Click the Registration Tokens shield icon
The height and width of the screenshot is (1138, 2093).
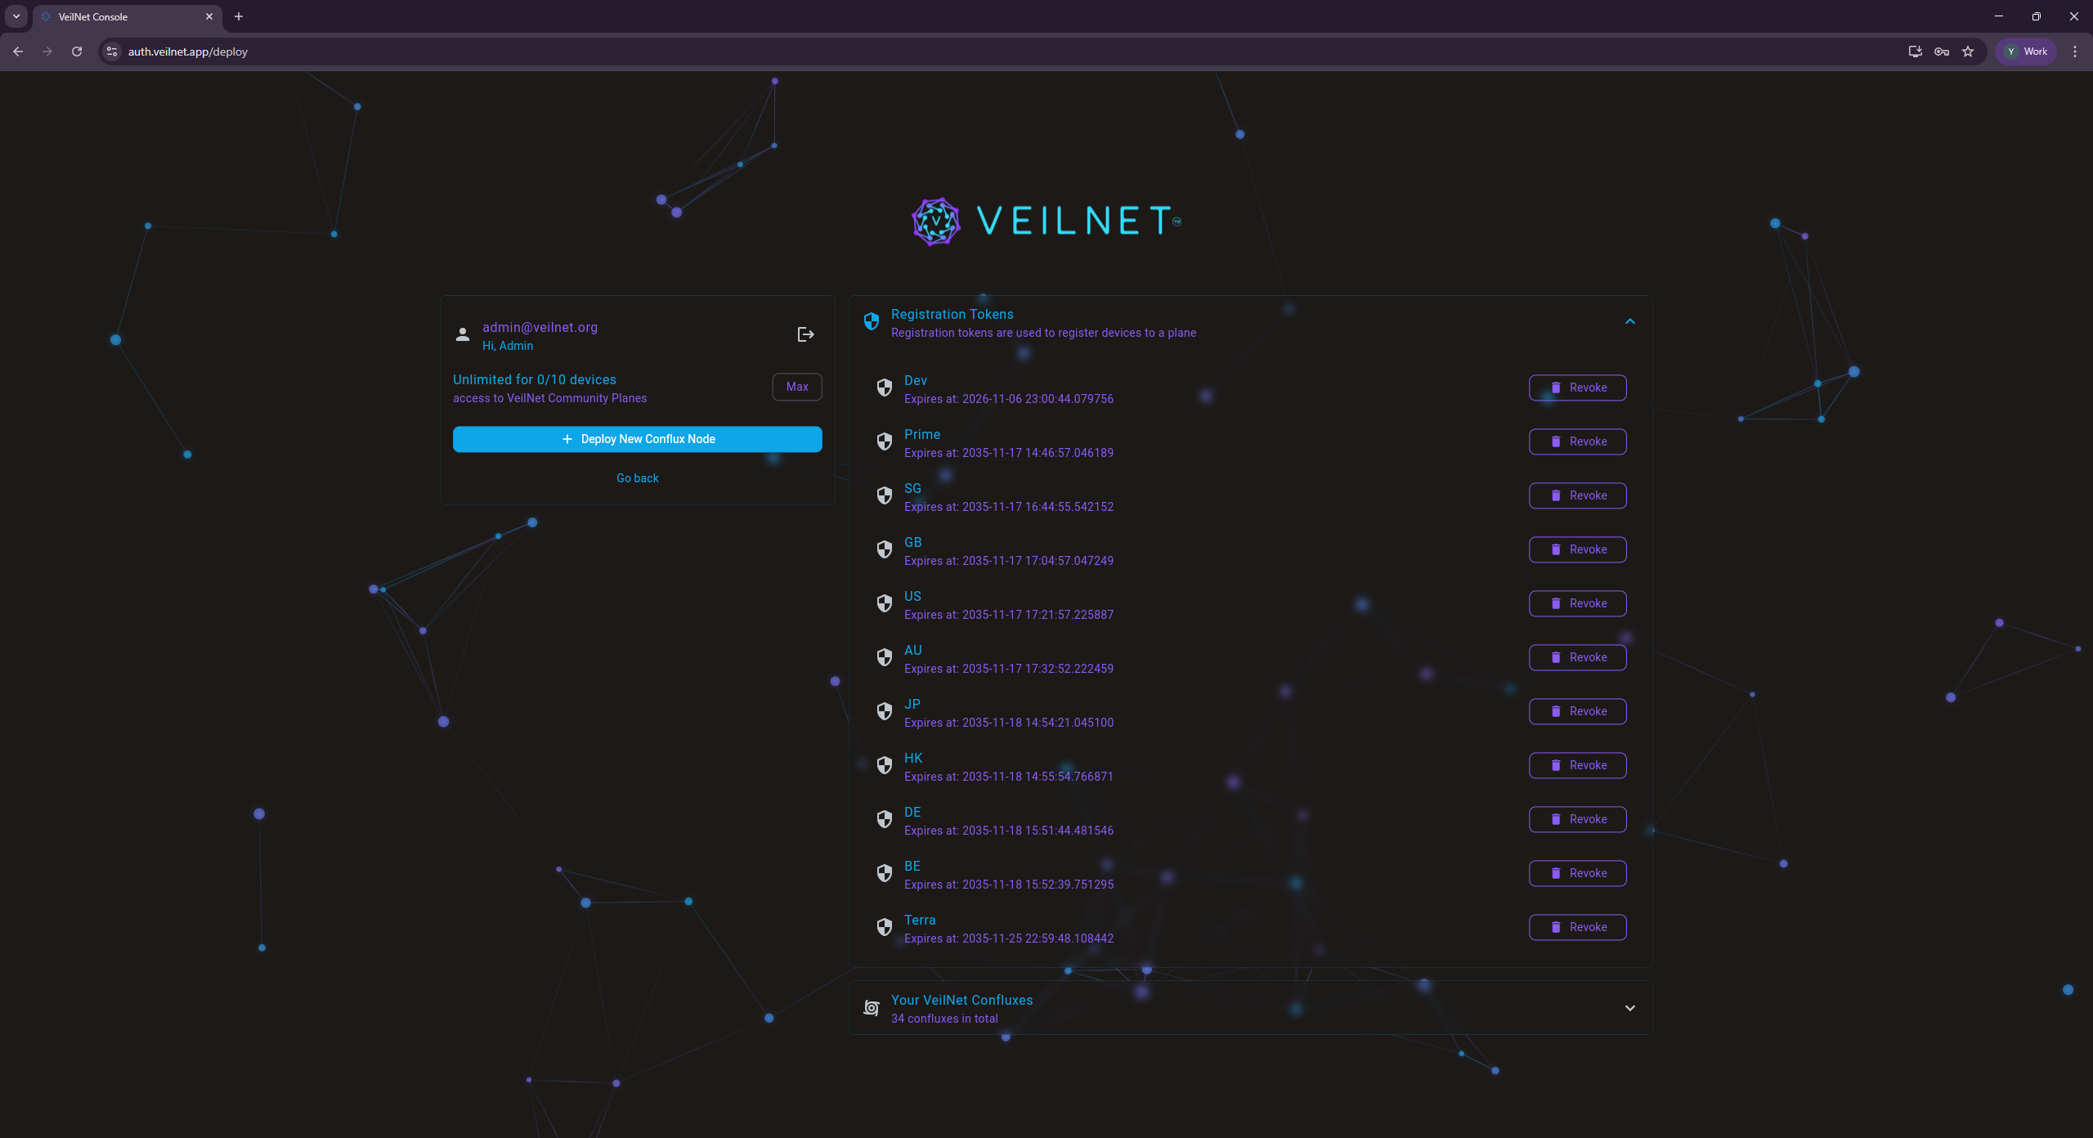[871, 321]
